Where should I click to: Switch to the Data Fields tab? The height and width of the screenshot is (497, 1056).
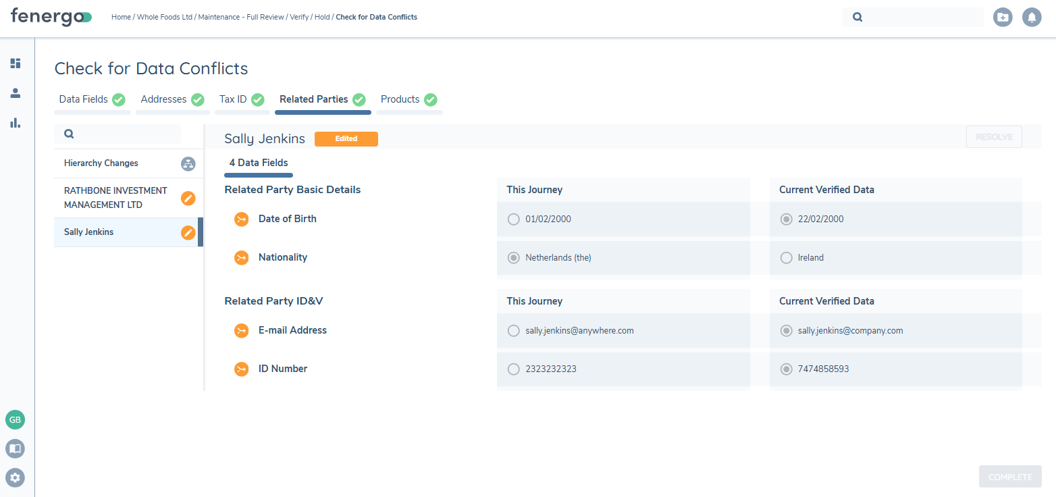(84, 99)
